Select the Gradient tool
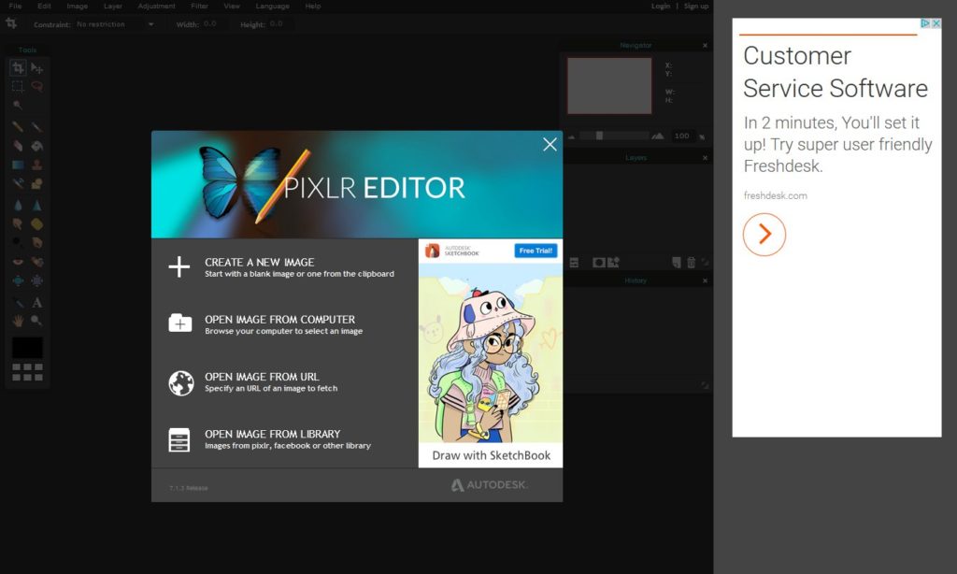The width and height of the screenshot is (957, 574). point(18,165)
